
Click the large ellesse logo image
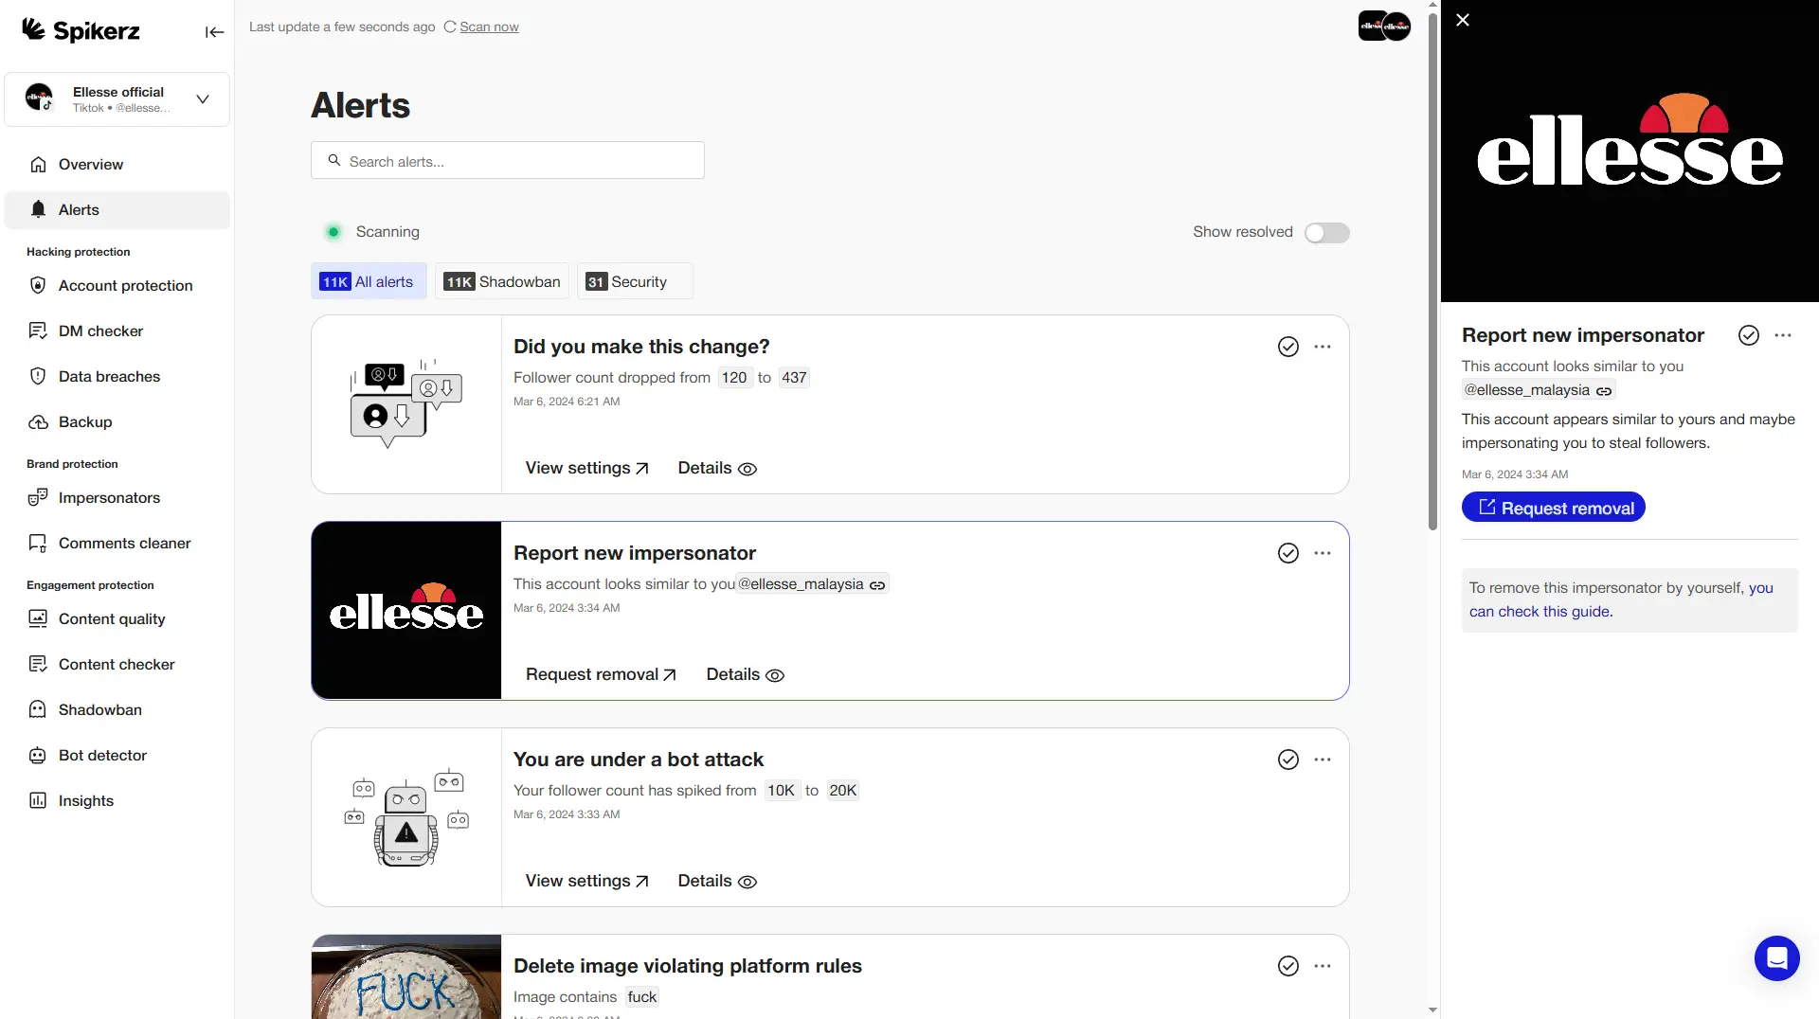click(x=1630, y=152)
